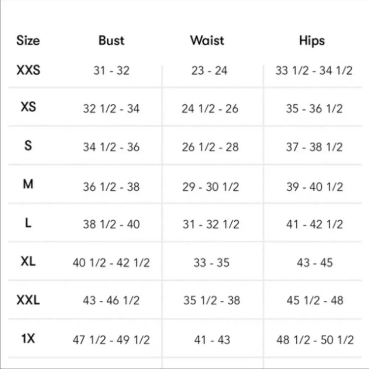The image size is (369, 369).
Task: Click the Size column header
Action: [x=28, y=40]
